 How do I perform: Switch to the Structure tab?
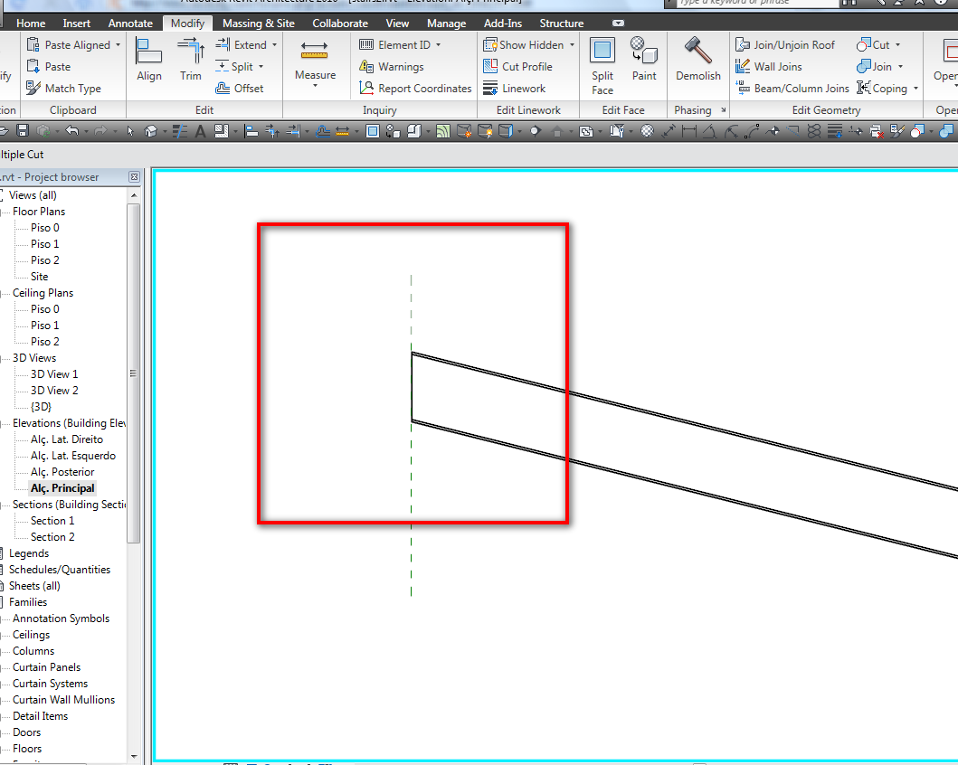[562, 24]
